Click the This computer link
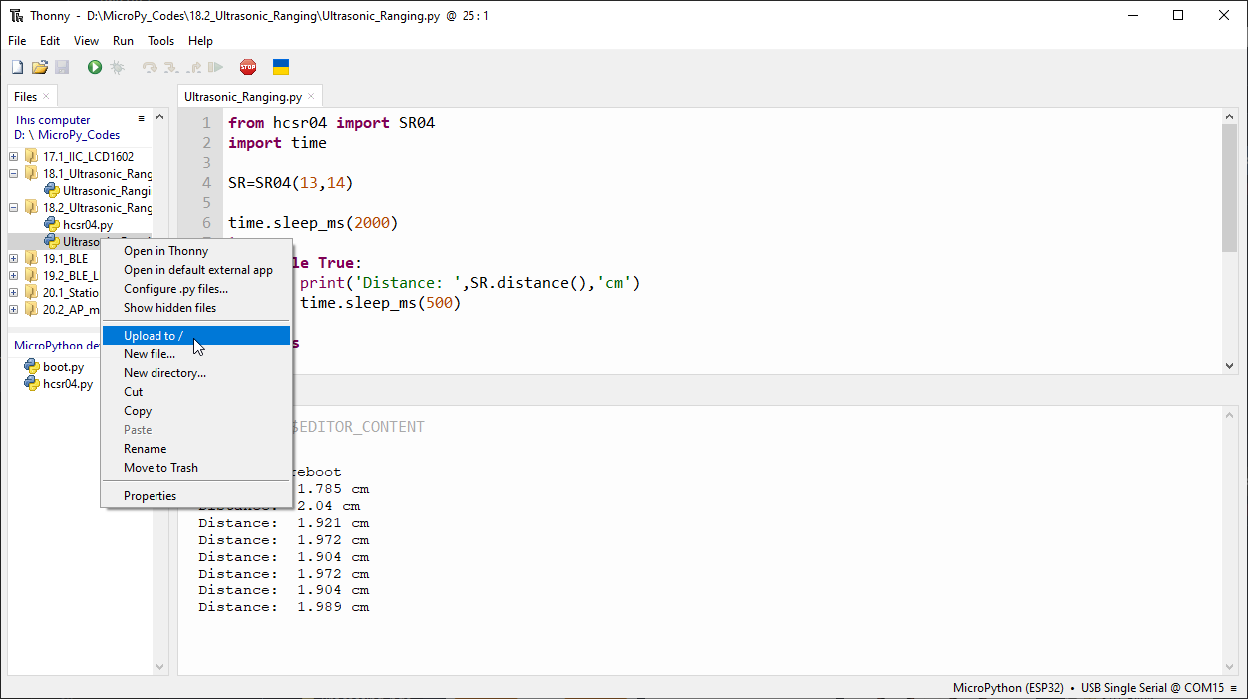 pyautogui.click(x=52, y=120)
